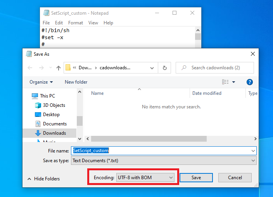
Task: Click the horizontal scrollbar left arrow
Action: pos(88,139)
